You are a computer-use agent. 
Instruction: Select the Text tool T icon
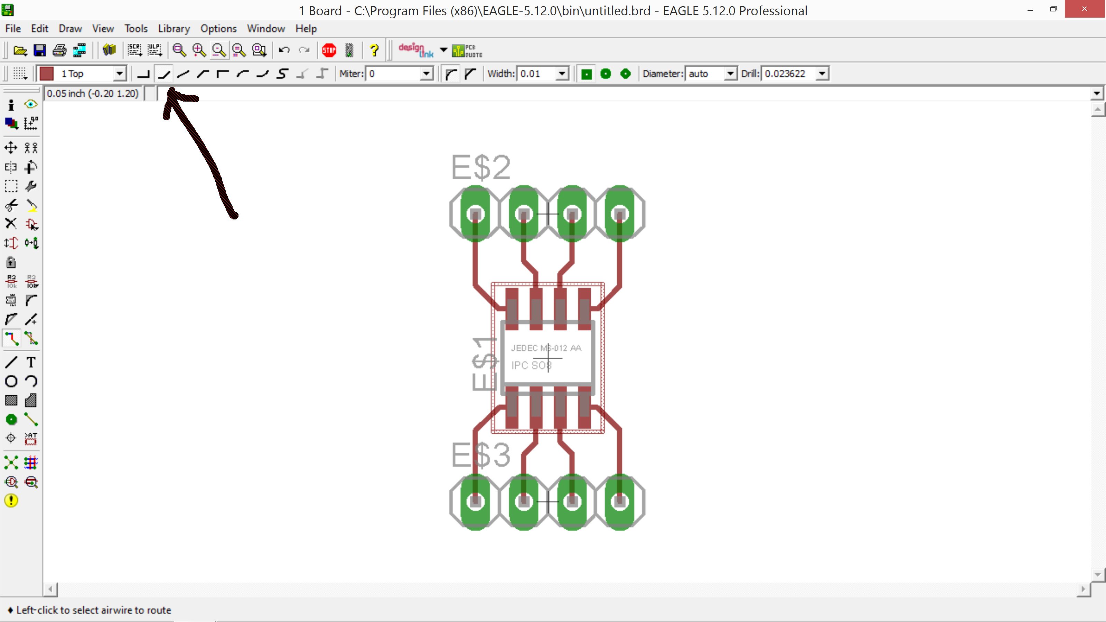31,363
